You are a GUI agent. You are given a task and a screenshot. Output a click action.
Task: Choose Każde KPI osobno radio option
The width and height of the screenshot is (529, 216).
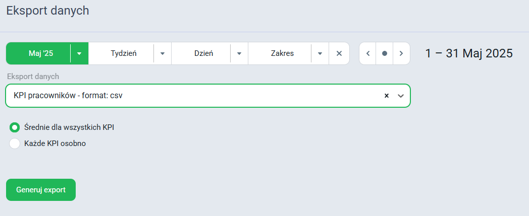(x=15, y=143)
